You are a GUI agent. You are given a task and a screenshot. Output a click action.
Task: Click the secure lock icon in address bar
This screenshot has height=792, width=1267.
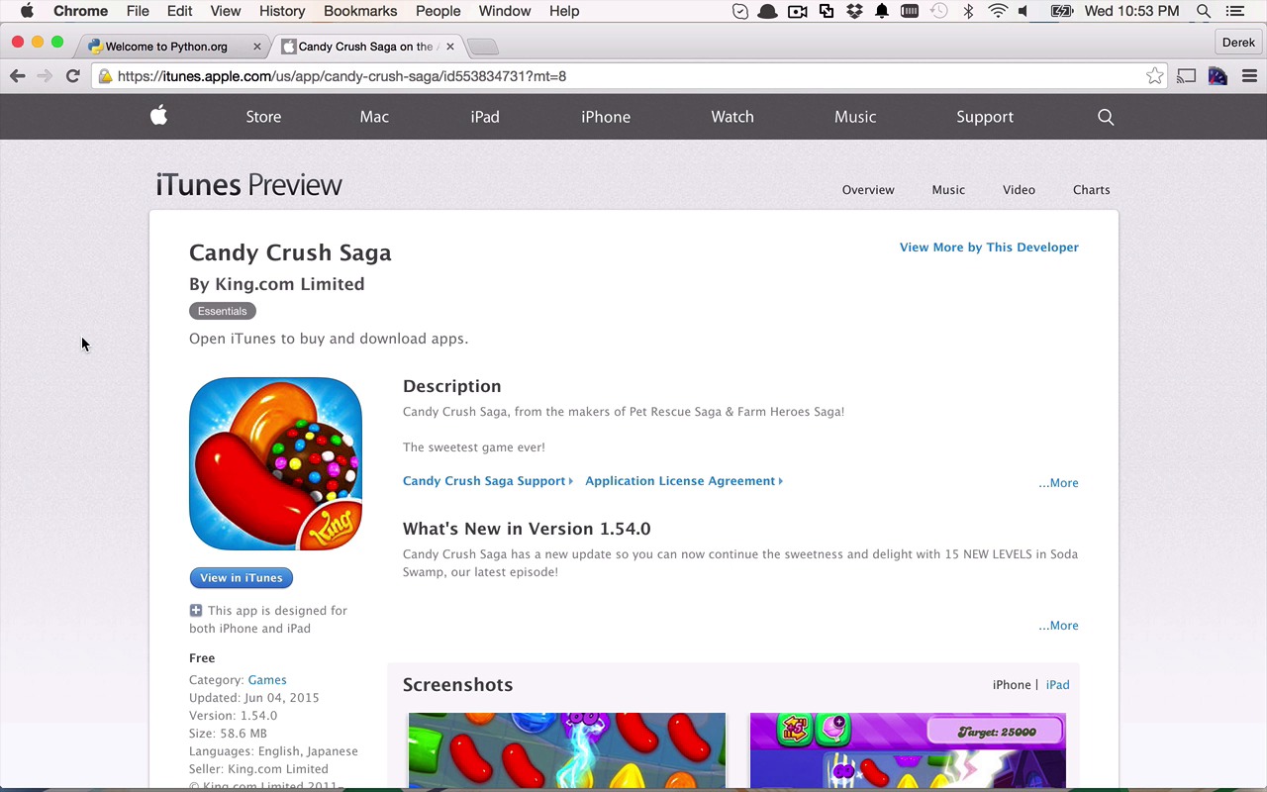tap(105, 76)
